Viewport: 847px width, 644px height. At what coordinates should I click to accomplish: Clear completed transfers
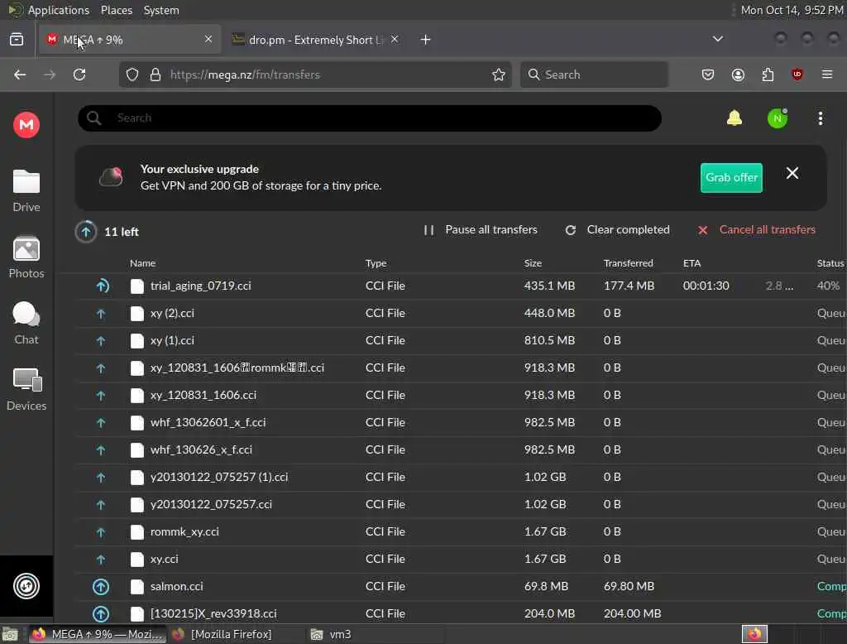(x=617, y=230)
